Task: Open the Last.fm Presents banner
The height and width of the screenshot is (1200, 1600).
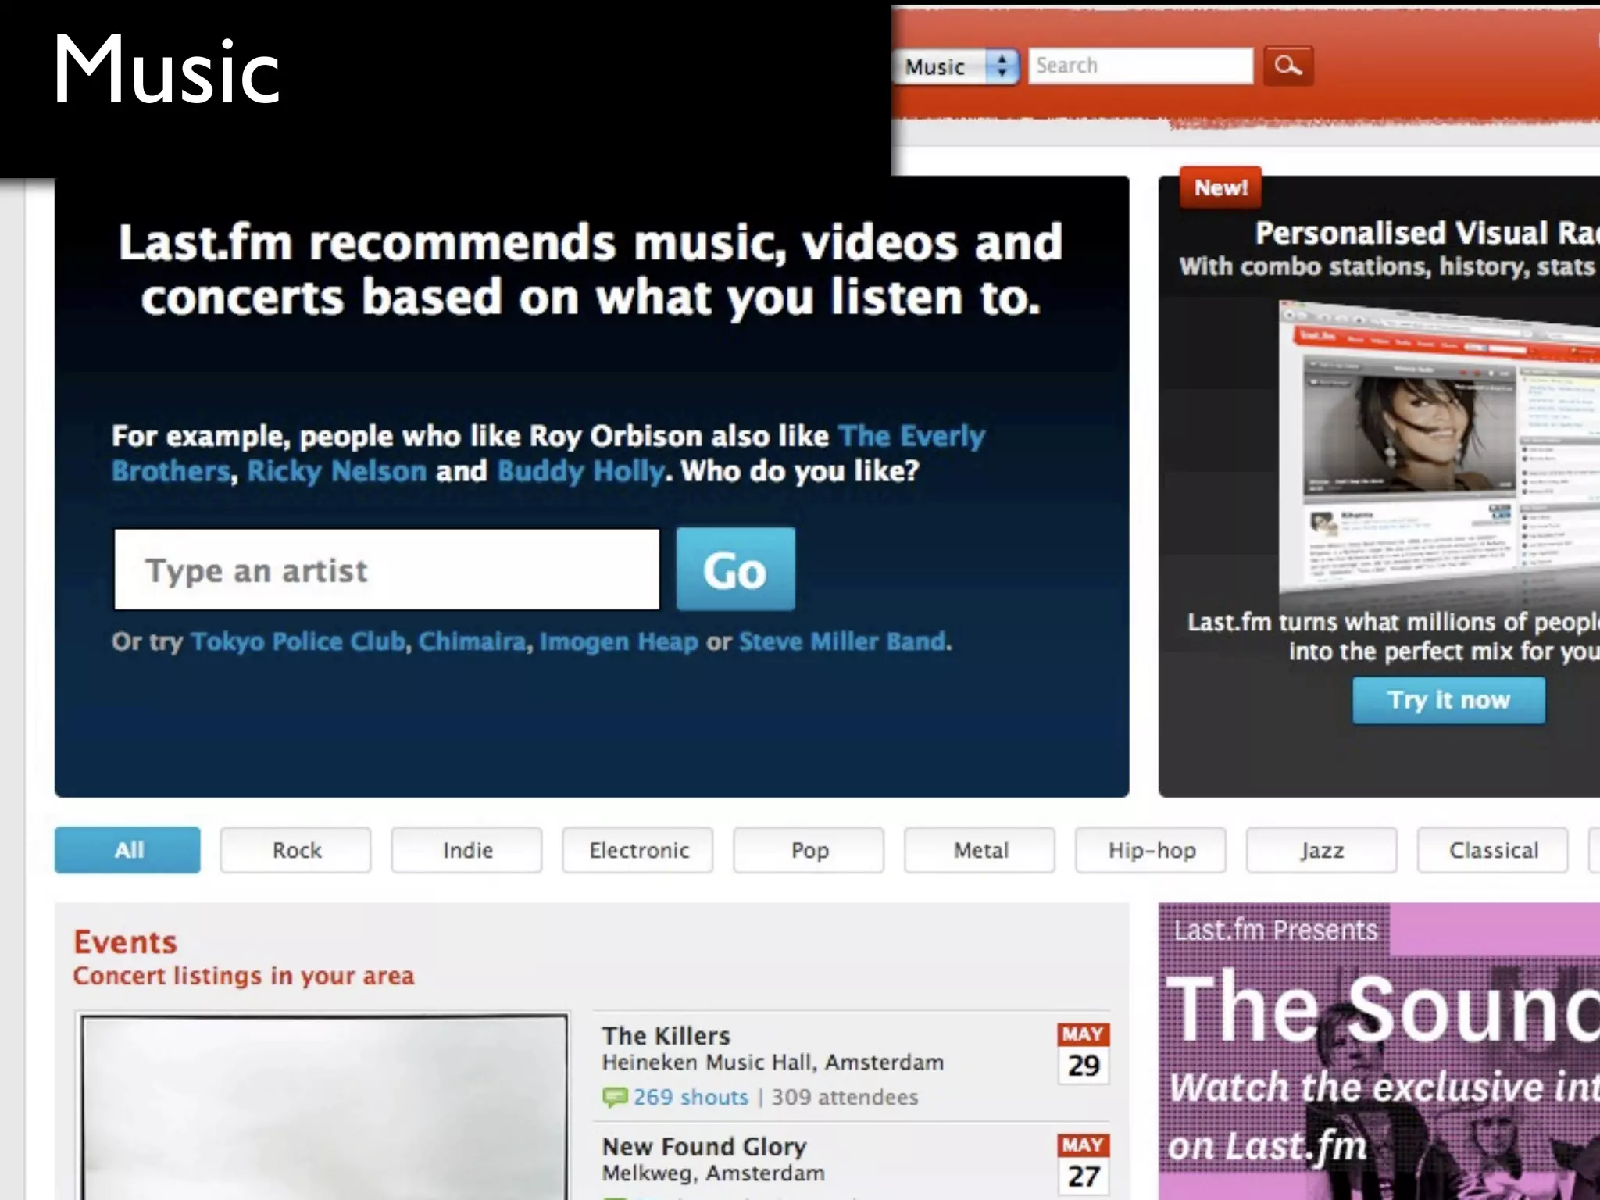Action: [x=1379, y=1052]
